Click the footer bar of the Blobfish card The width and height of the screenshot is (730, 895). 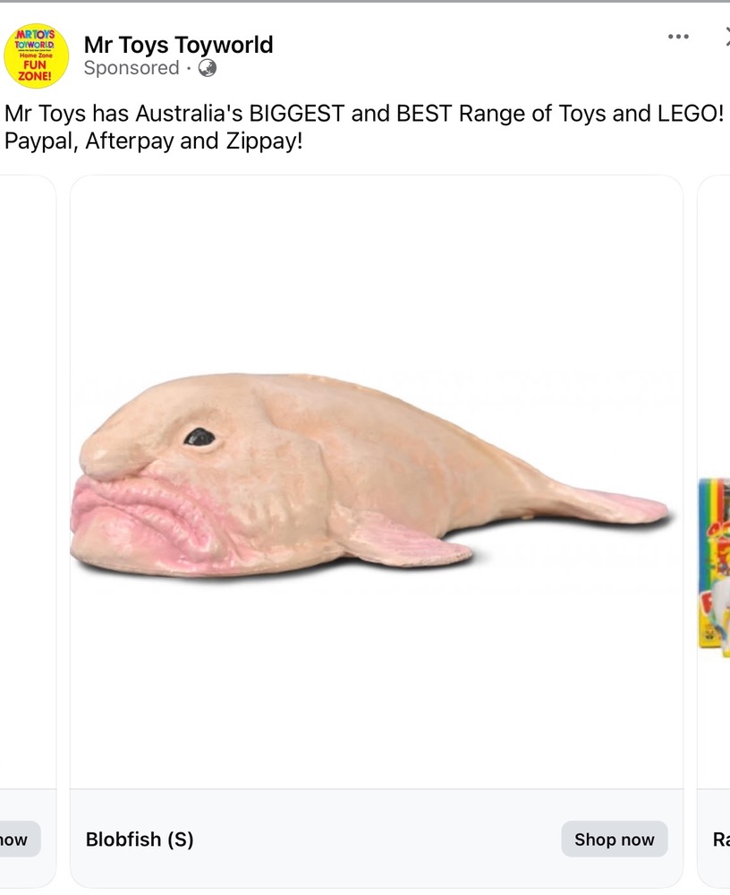click(376, 838)
